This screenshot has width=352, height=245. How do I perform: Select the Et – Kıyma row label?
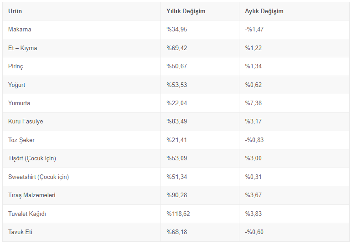click(x=23, y=48)
